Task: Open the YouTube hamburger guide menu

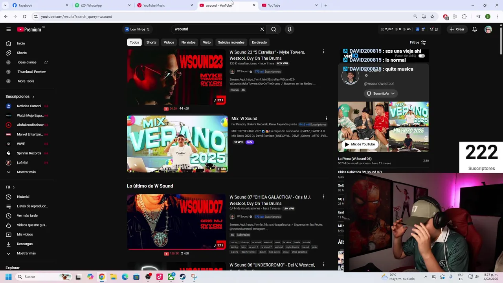Action: 8,29
